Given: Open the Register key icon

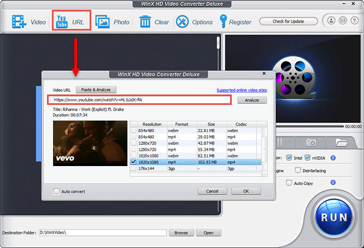Looking at the screenshot, I should tap(236, 22).
